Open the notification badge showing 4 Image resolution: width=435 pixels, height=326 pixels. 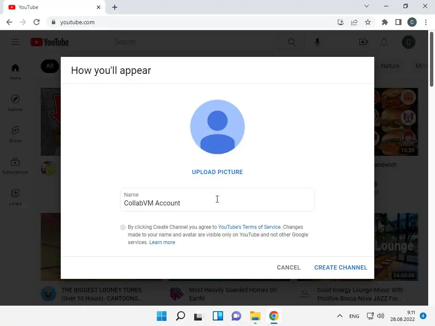click(x=423, y=316)
